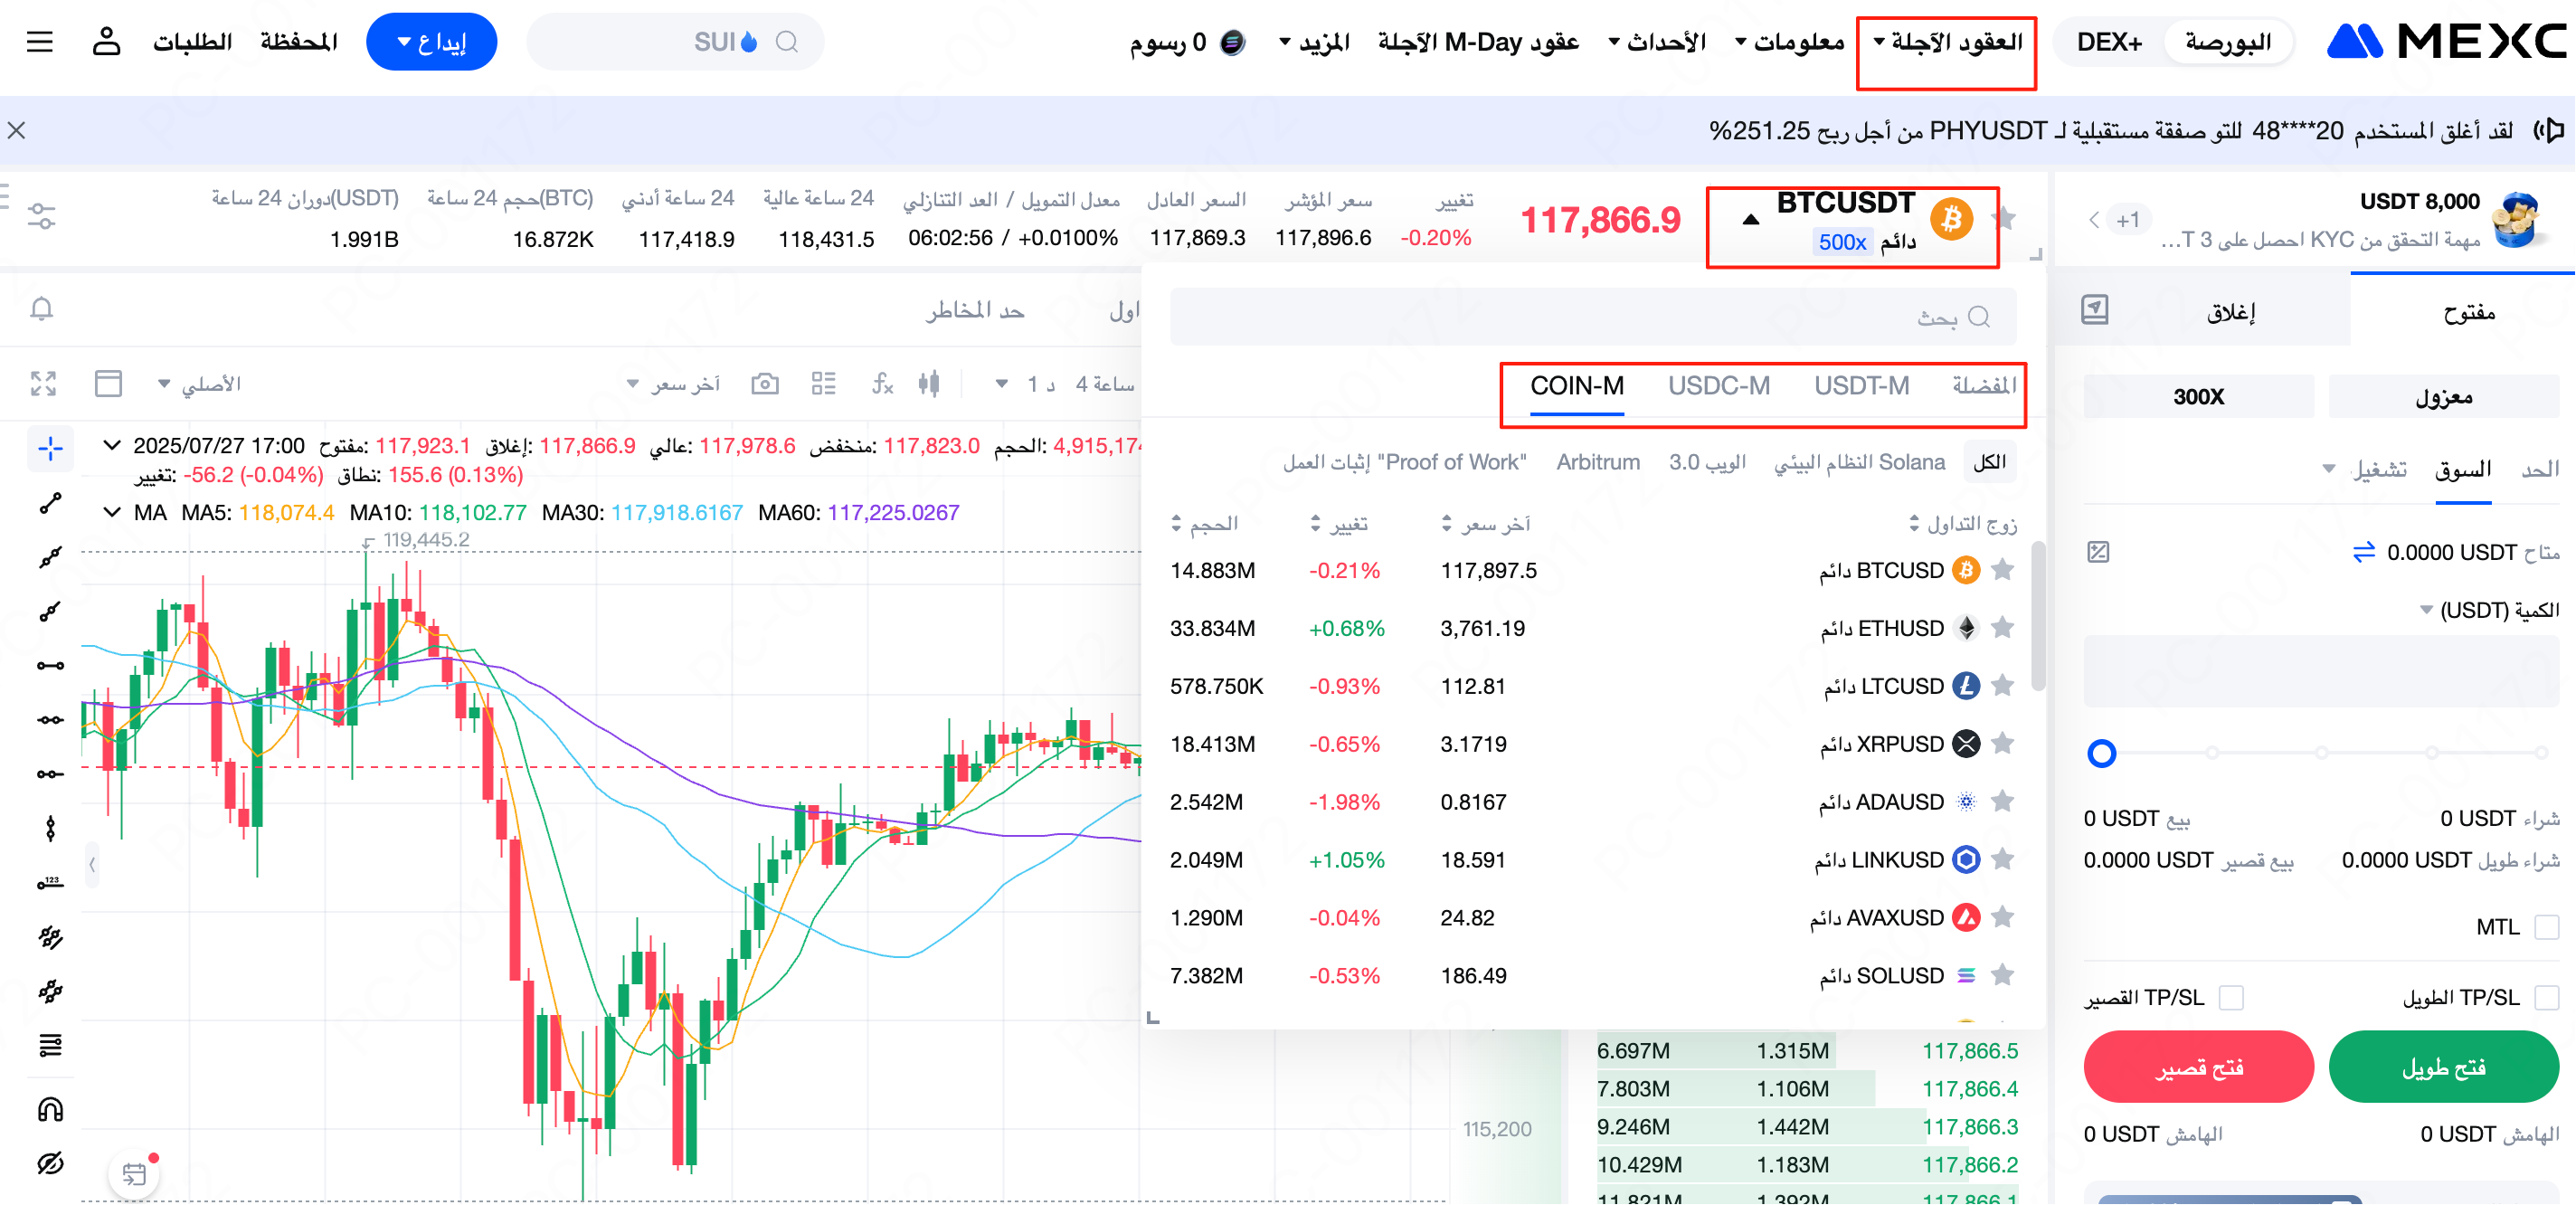Expand the معلومات menu

1789,42
